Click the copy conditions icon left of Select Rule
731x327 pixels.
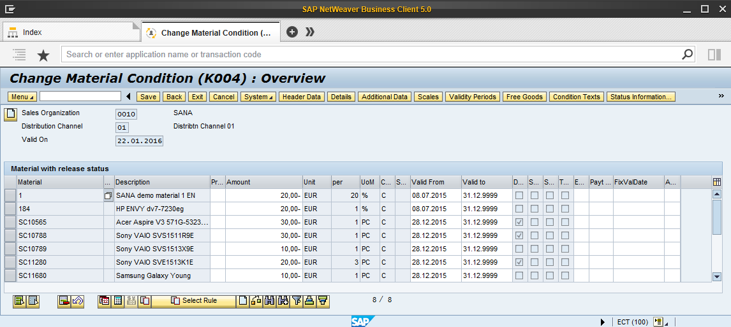(145, 301)
